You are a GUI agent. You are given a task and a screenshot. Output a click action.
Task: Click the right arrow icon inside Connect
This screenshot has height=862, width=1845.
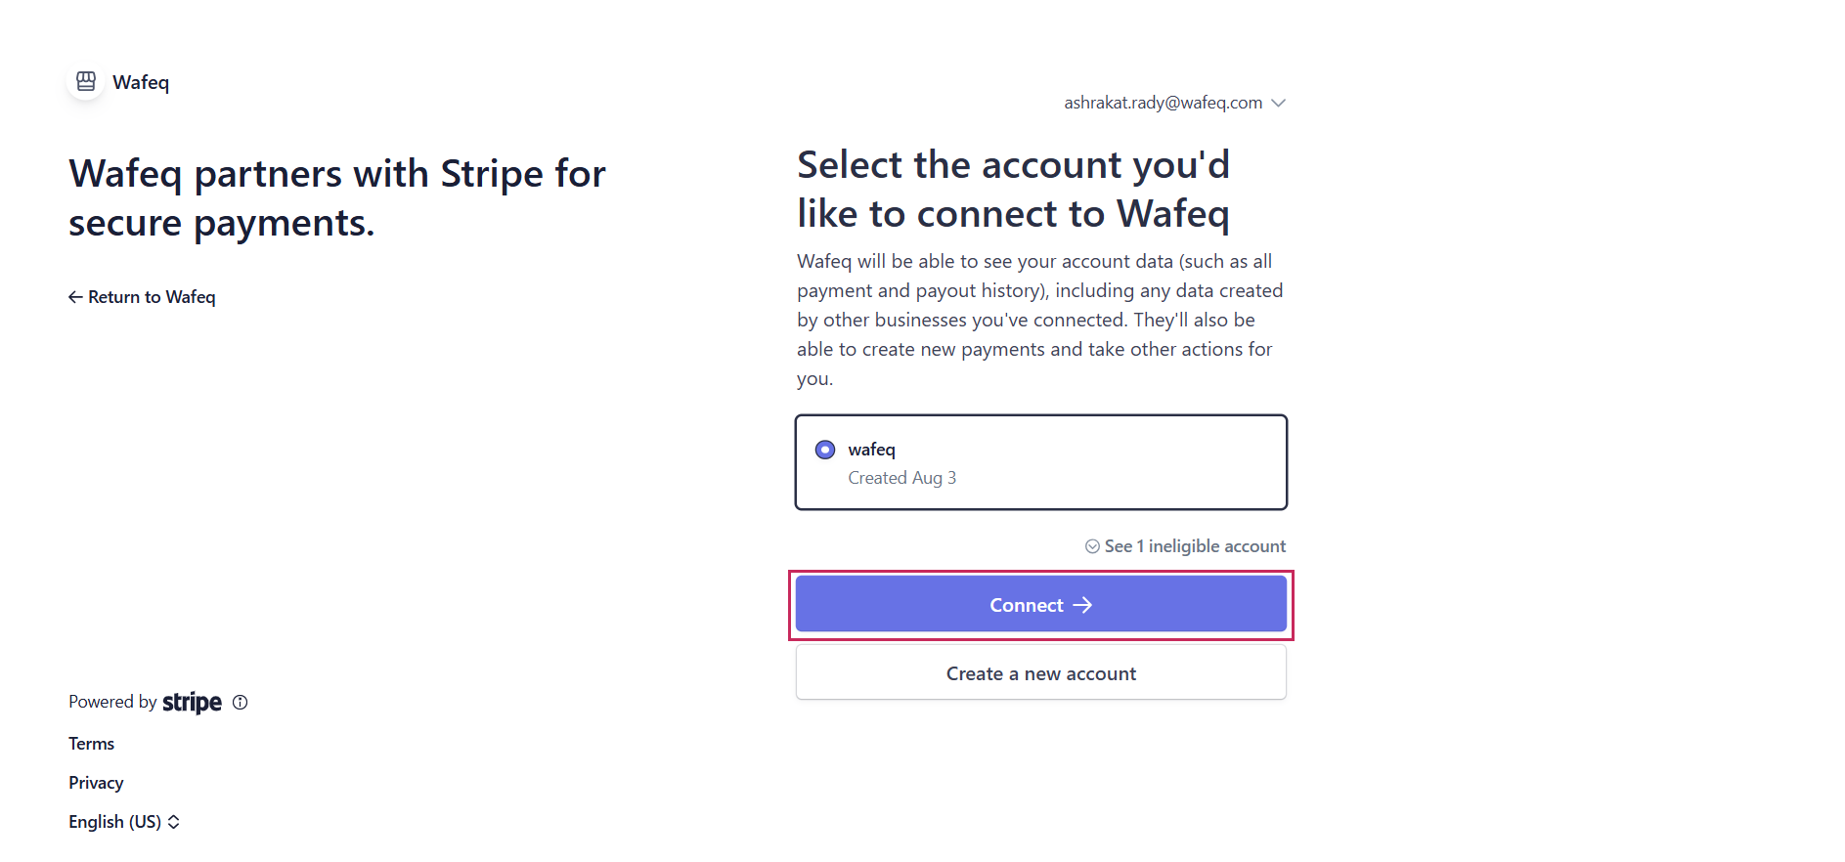tap(1082, 605)
